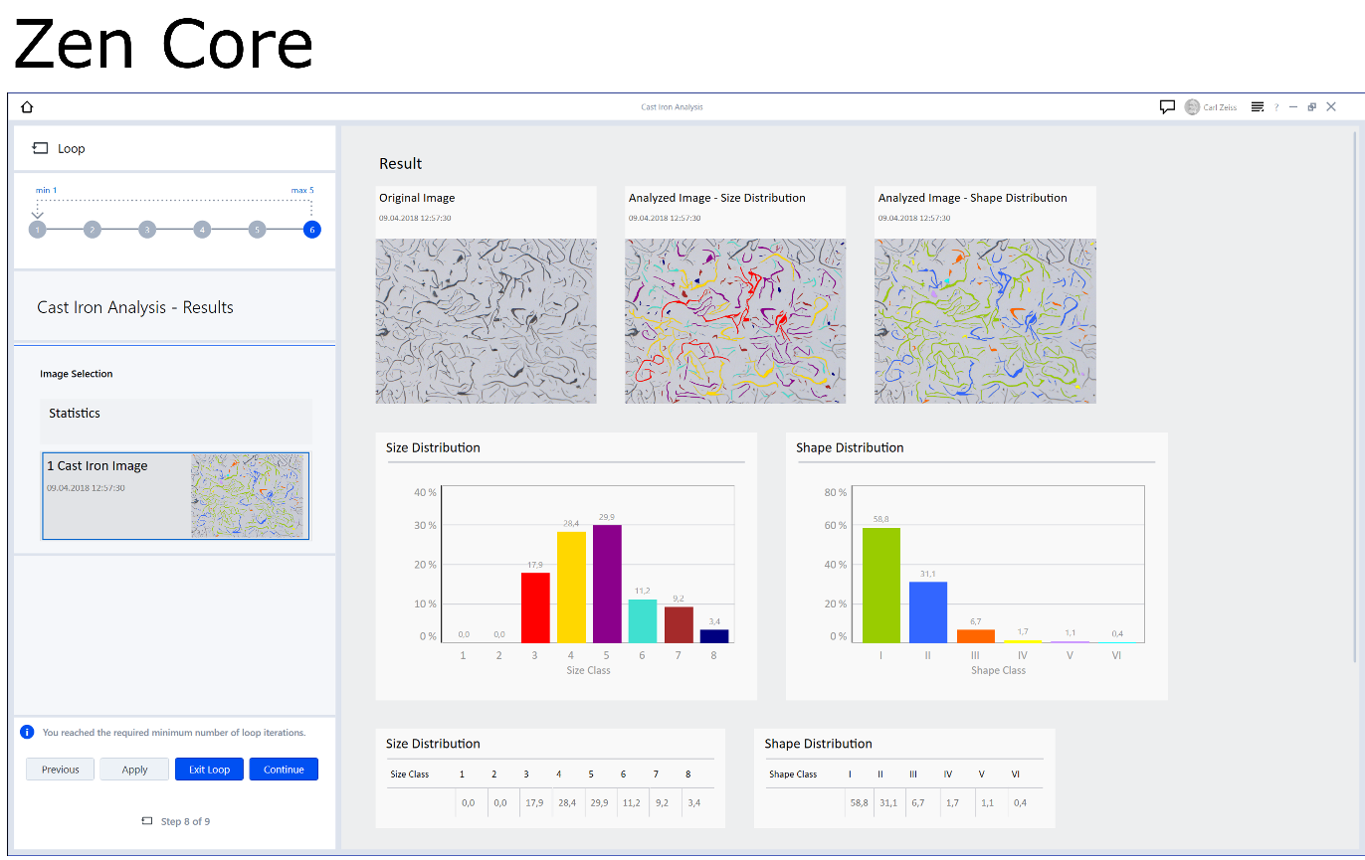Click the blue shape class II bar
Screen dimensions: 1365x860
point(928,611)
